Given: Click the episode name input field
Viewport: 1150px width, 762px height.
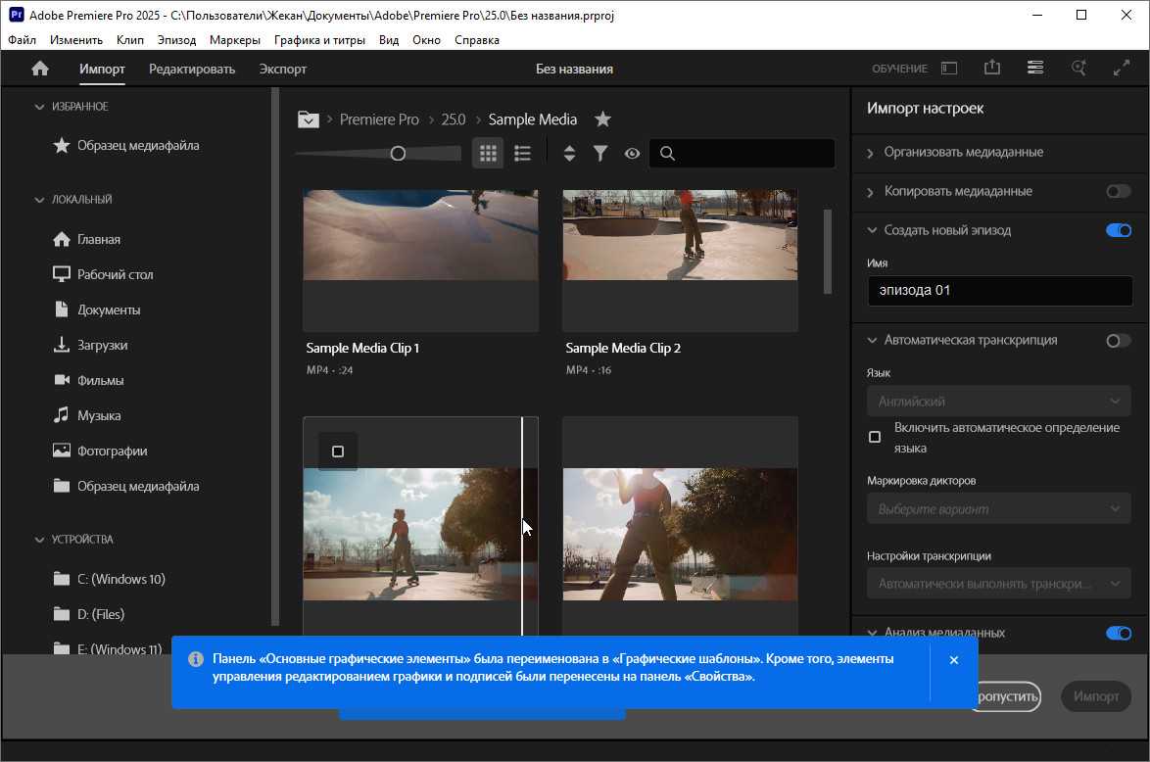Looking at the screenshot, I should pos(999,291).
